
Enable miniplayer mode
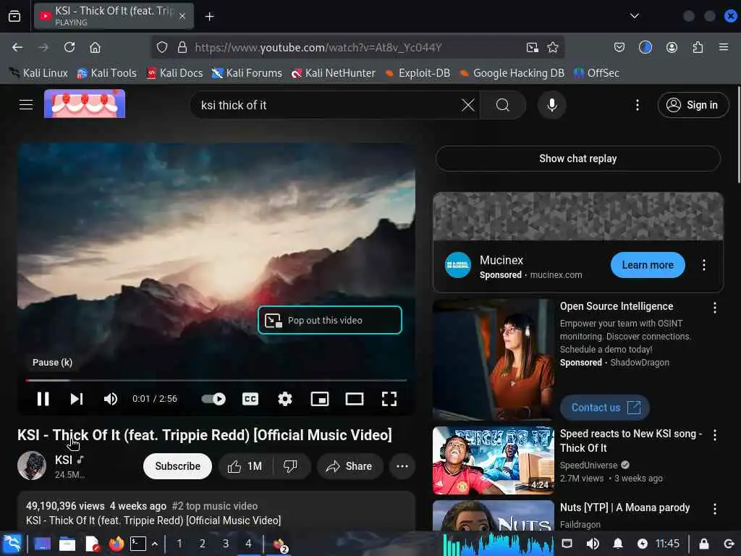[320, 399]
